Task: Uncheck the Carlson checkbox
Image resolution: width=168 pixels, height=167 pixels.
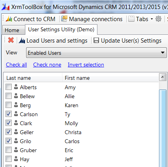Action: [9, 114]
